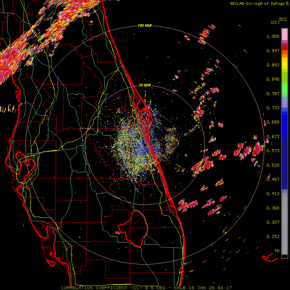Select the 0.307 scale value

click(273, 222)
